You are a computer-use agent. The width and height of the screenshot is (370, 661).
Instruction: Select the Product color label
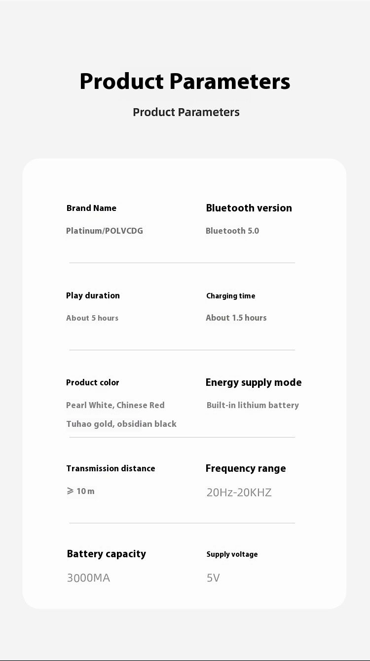[93, 382]
